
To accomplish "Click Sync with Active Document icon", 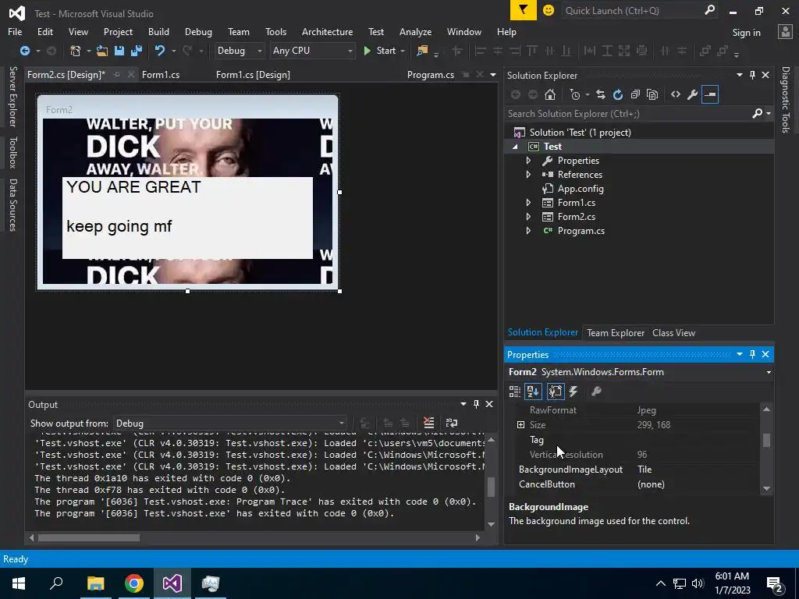I will pyautogui.click(x=601, y=94).
